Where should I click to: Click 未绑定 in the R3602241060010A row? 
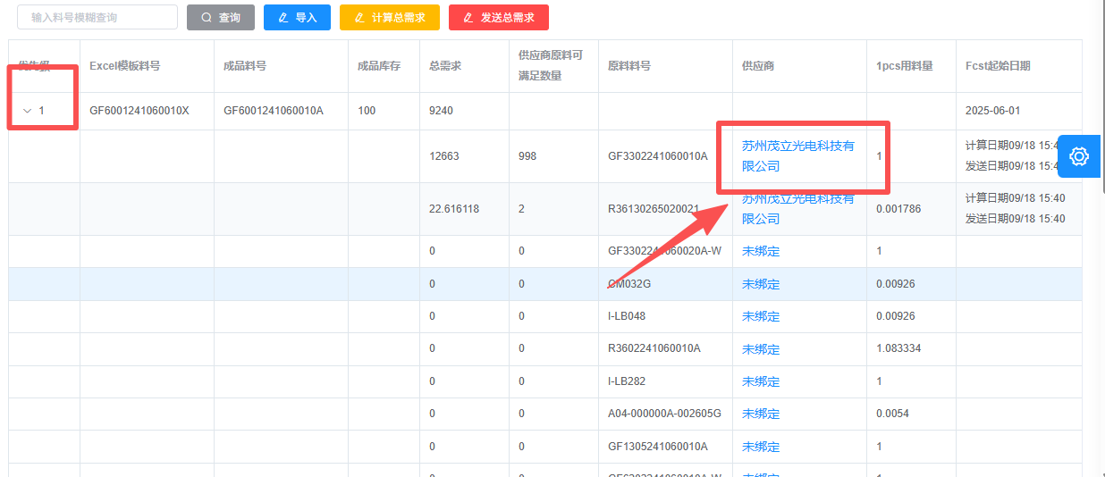point(761,349)
